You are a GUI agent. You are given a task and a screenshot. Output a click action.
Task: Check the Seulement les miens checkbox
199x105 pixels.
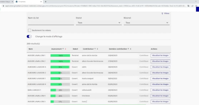click(30, 30)
